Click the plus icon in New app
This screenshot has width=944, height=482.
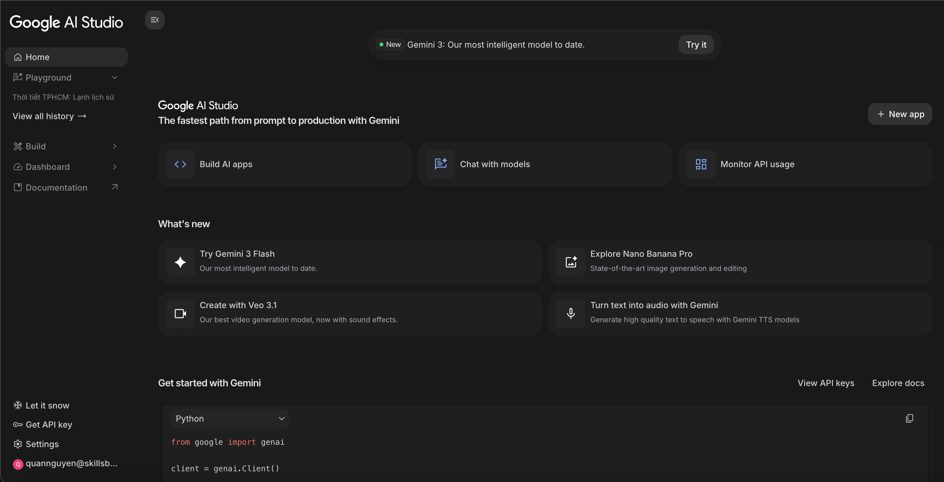881,114
